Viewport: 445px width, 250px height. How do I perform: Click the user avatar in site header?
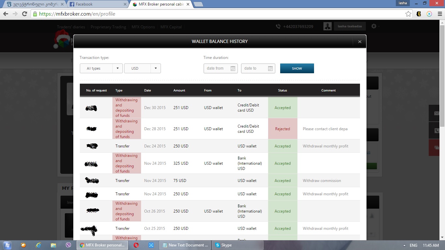pos(327,26)
